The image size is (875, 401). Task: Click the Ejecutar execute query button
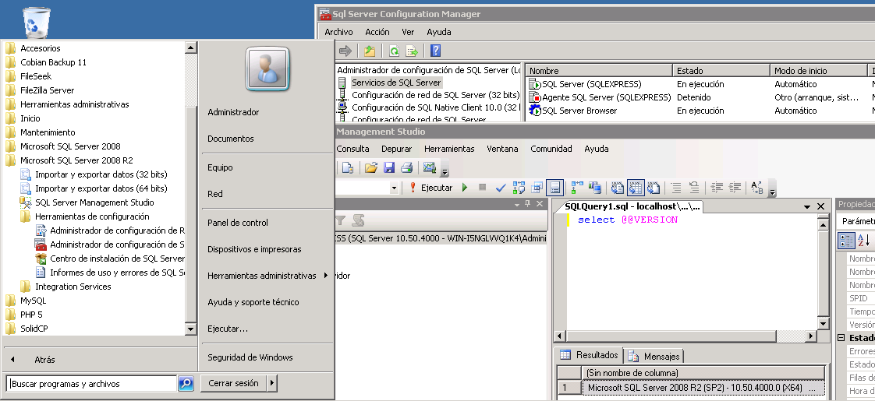(430, 188)
